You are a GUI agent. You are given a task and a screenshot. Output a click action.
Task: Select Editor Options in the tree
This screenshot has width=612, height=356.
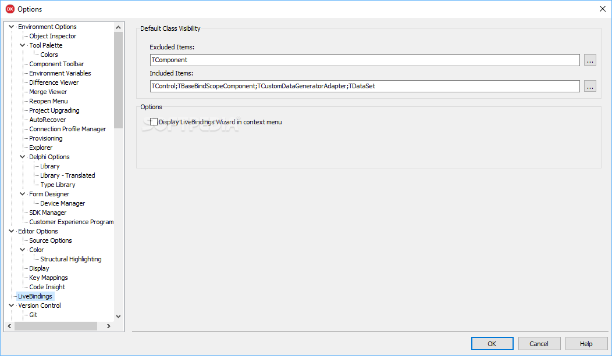[38, 231]
